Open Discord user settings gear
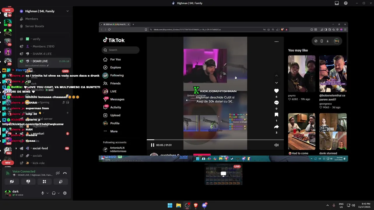 coord(65,193)
